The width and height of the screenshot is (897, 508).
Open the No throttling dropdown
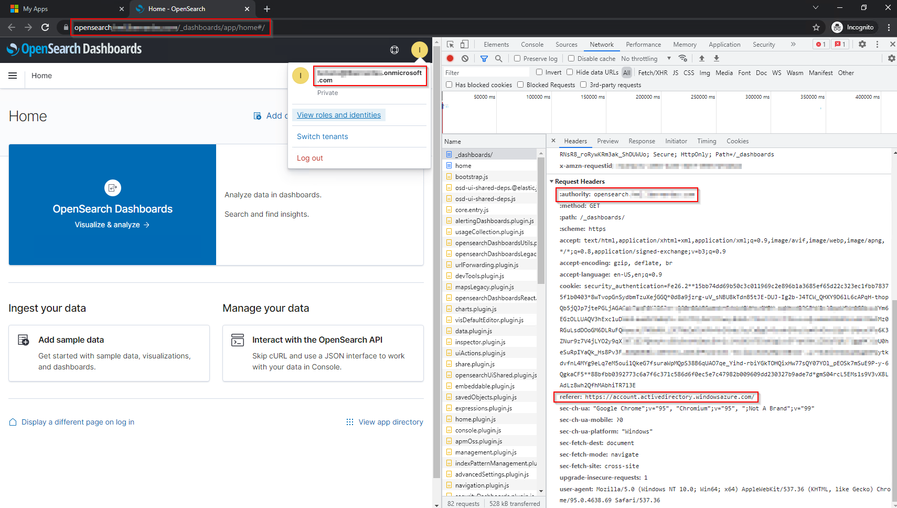[x=646, y=59]
